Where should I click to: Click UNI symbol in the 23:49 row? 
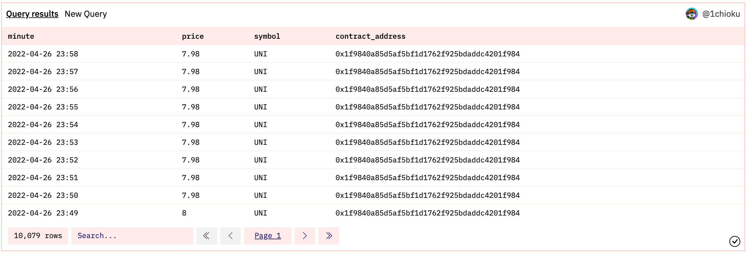261,213
